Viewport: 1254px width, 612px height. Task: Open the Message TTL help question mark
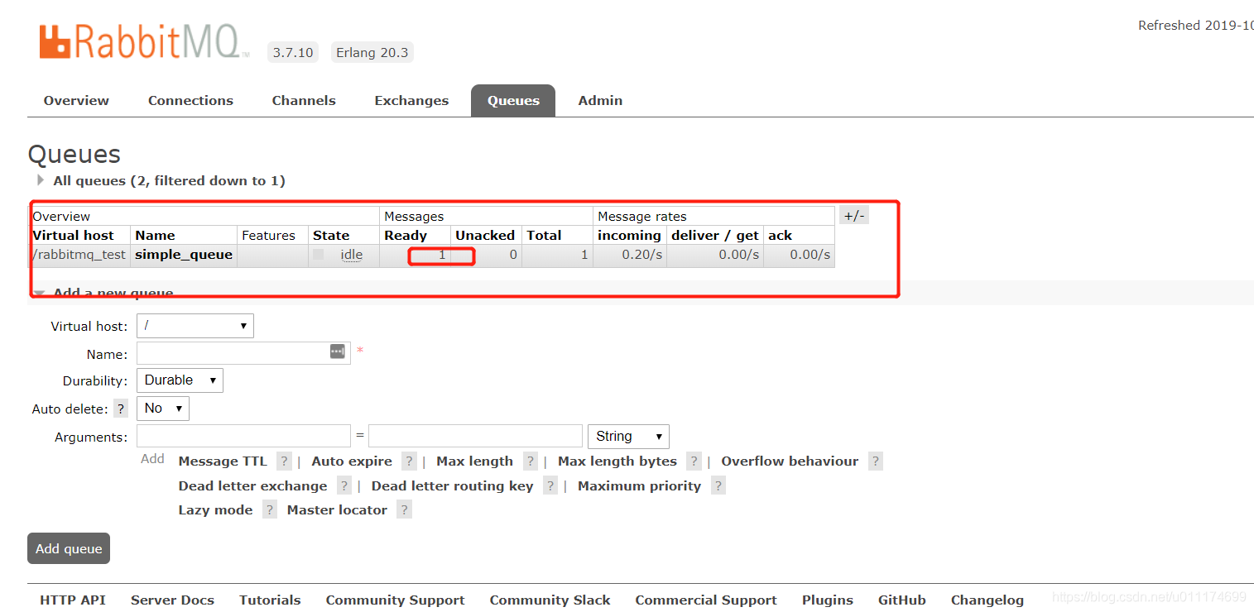click(x=284, y=461)
